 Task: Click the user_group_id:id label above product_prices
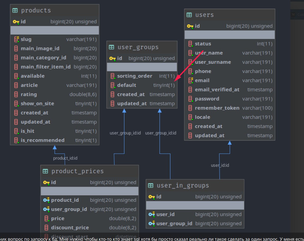pos(125,133)
